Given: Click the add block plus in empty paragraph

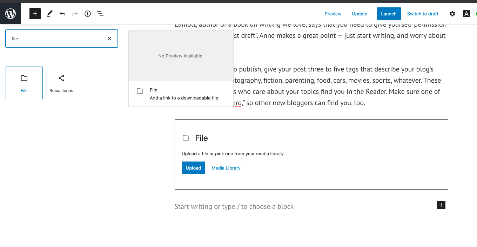Looking at the screenshot, I should click(441, 205).
